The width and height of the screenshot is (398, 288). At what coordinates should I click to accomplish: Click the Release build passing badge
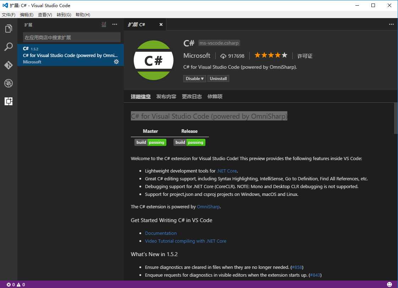pyautogui.click(x=189, y=142)
